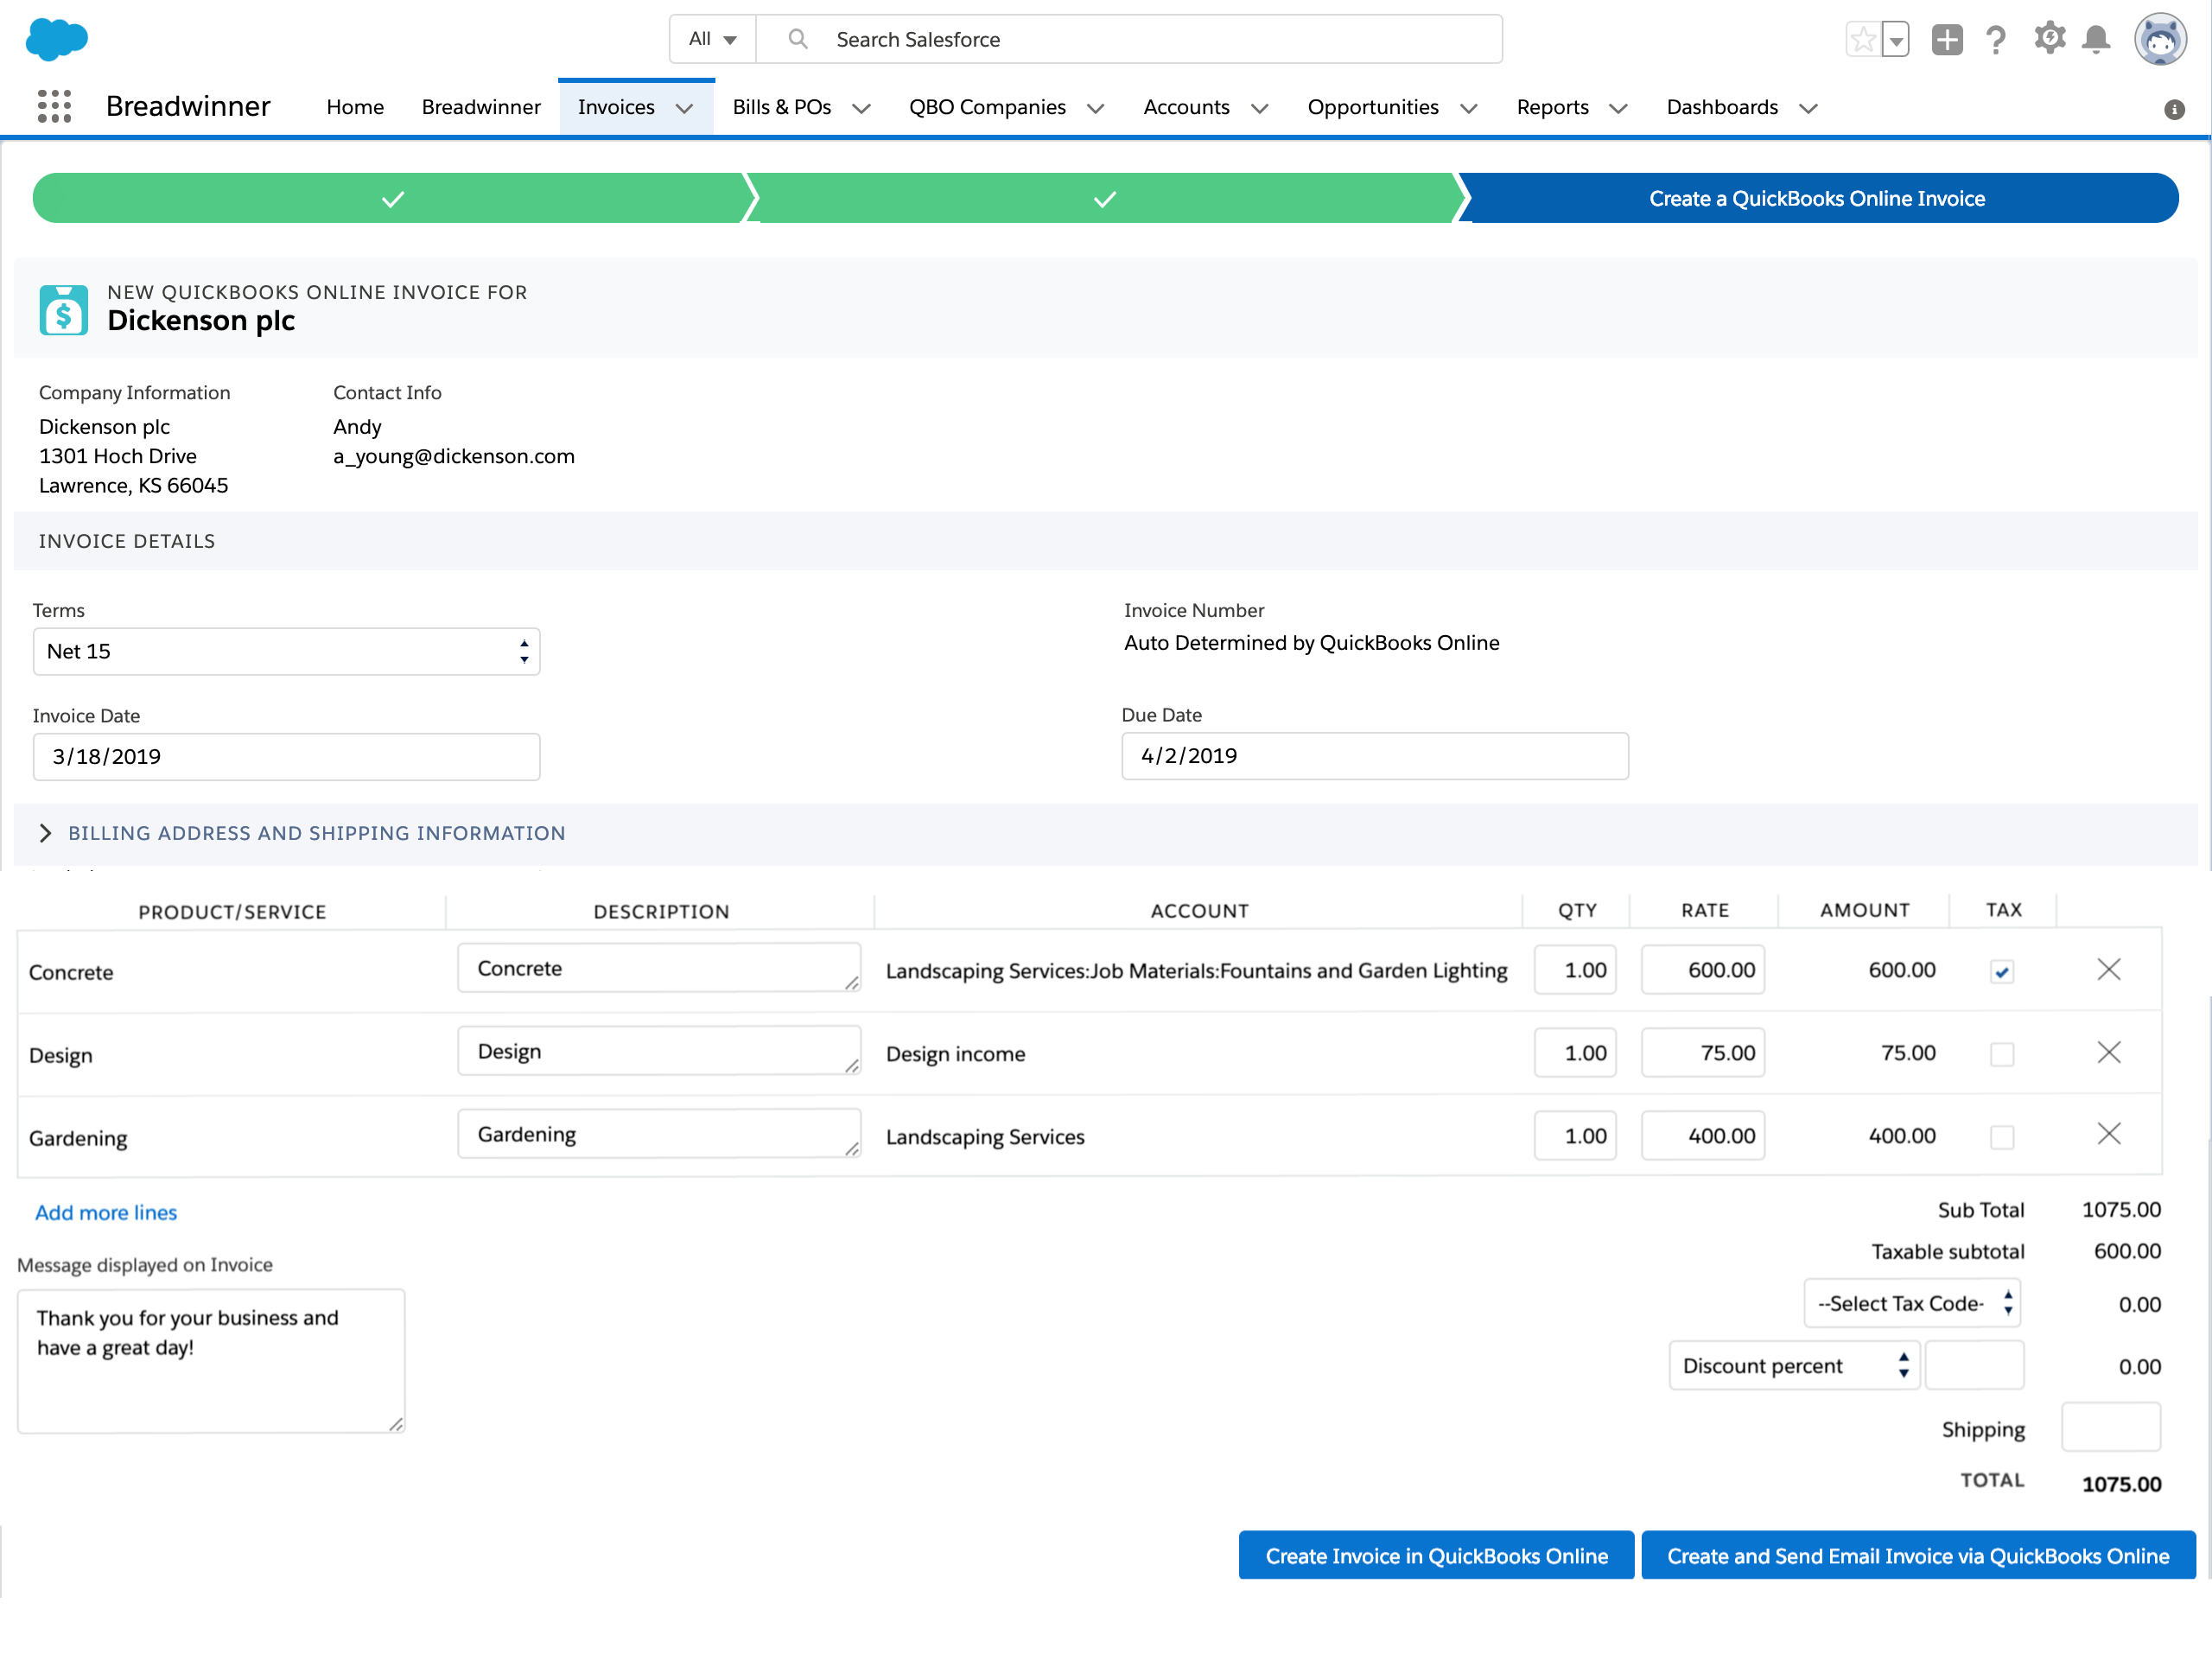2212x1660 pixels.
Task: Click the Gardening quantity field
Action: point(1575,1135)
